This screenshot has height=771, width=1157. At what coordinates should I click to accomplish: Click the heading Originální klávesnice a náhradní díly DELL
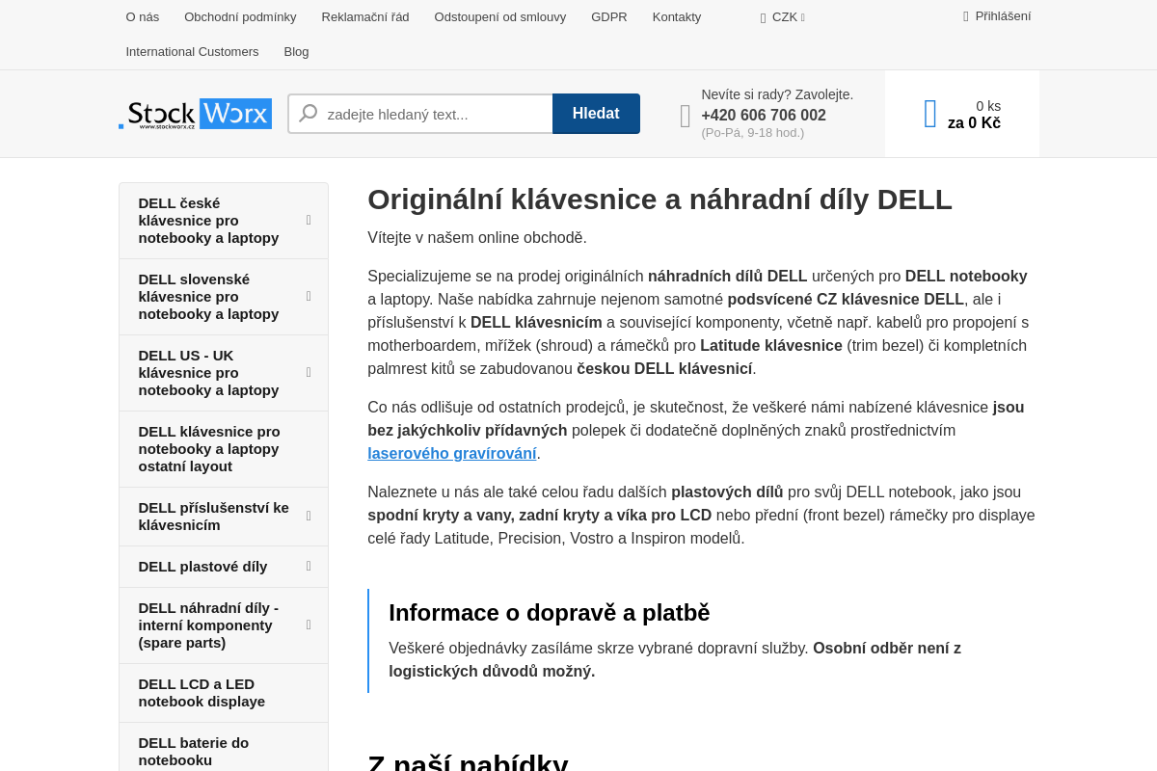(x=659, y=199)
